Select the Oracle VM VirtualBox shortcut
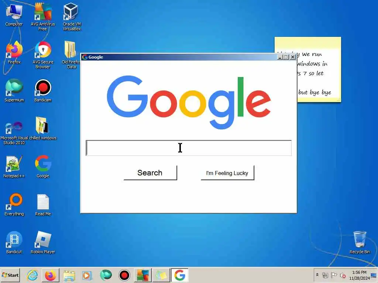Screen dimensions: 378x283 71,17
